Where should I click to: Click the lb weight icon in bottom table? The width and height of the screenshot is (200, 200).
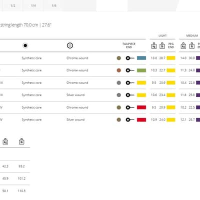(21, 141)
